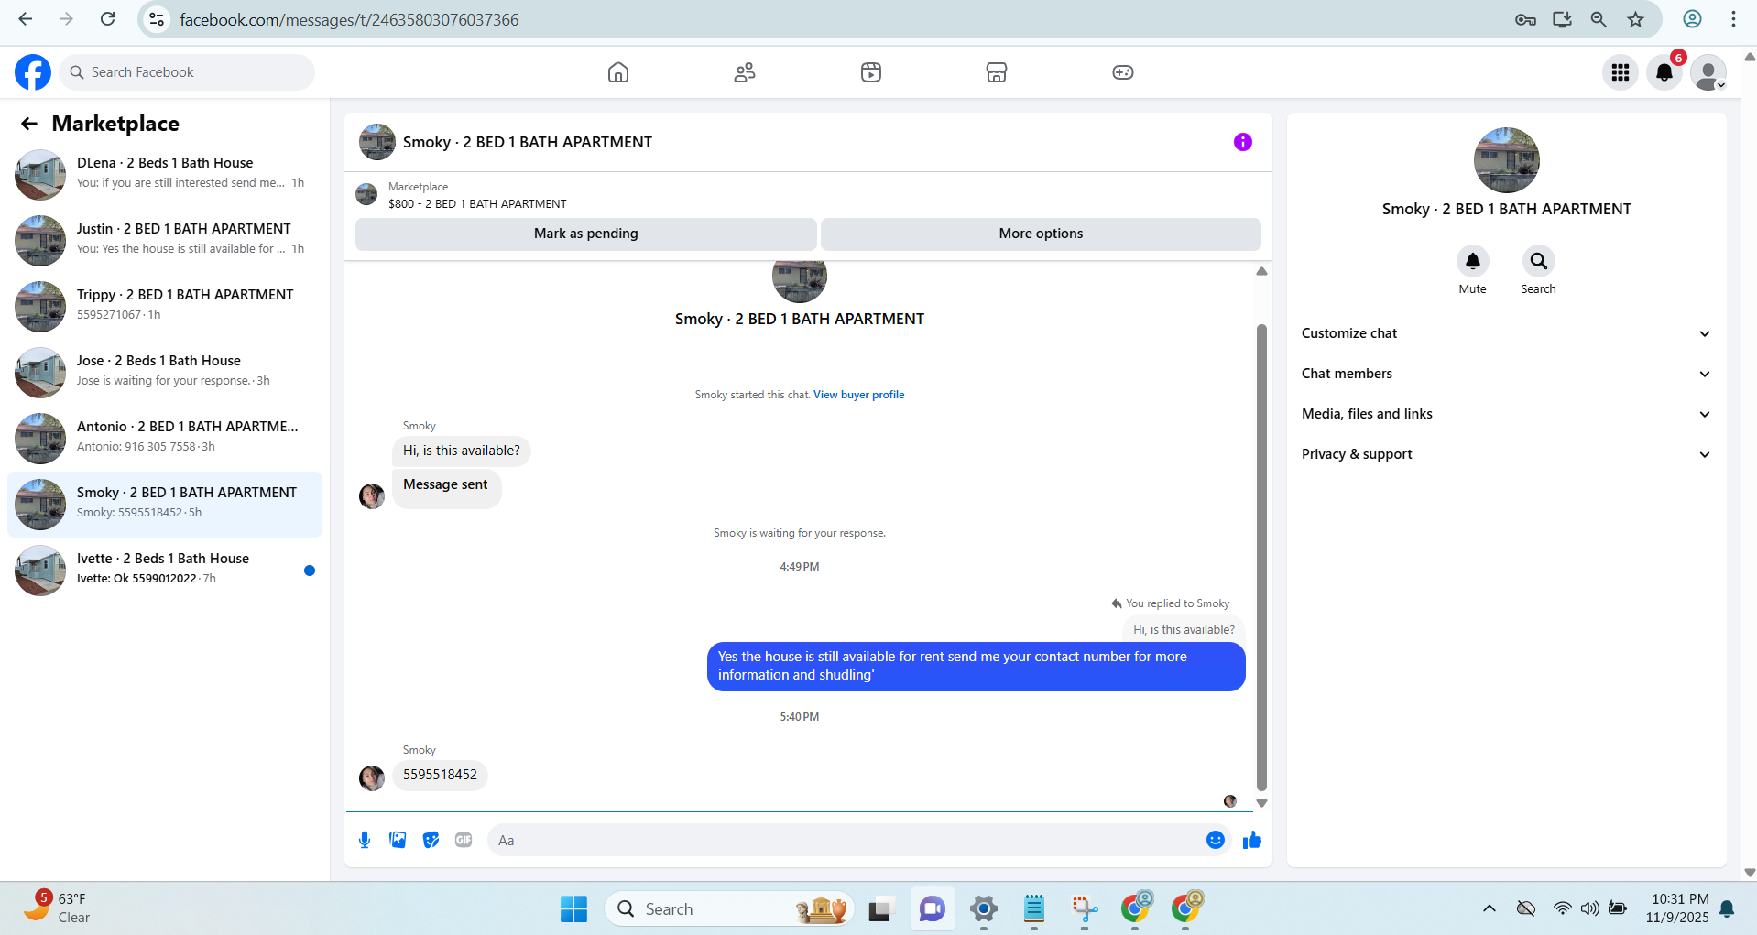Go to the Facebook Home feed icon

coord(618,72)
